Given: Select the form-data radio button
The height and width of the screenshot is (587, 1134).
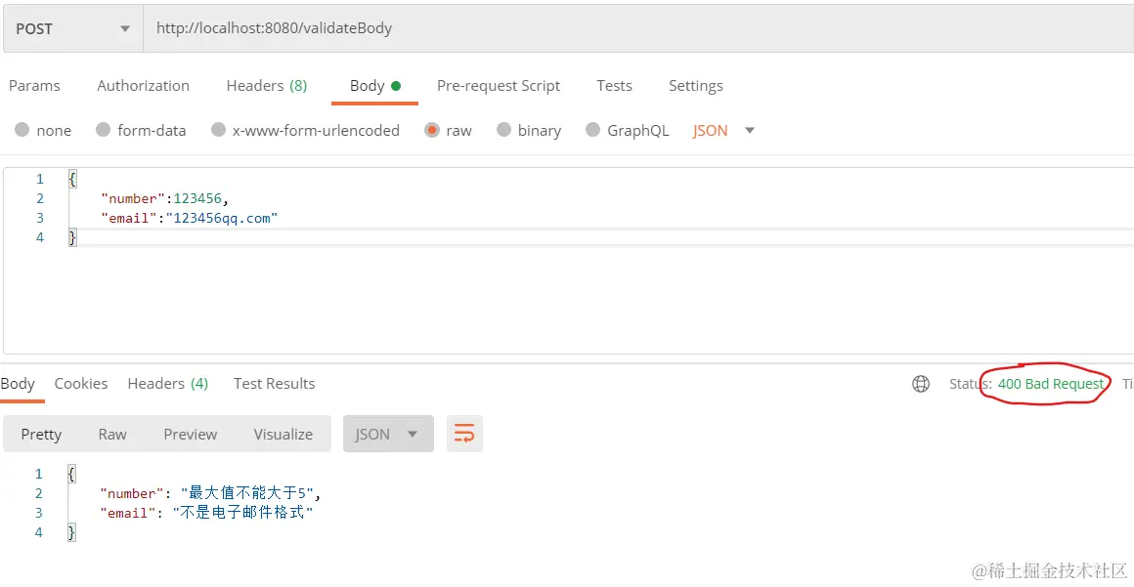Looking at the screenshot, I should click(104, 130).
